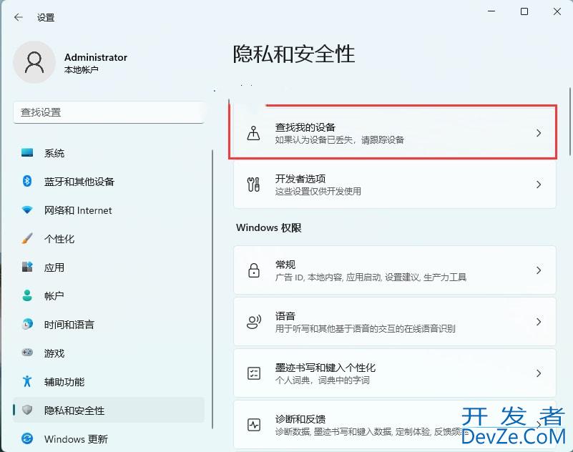Open the 语音 settings card title
The height and width of the screenshot is (452, 573).
[x=285, y=316]
